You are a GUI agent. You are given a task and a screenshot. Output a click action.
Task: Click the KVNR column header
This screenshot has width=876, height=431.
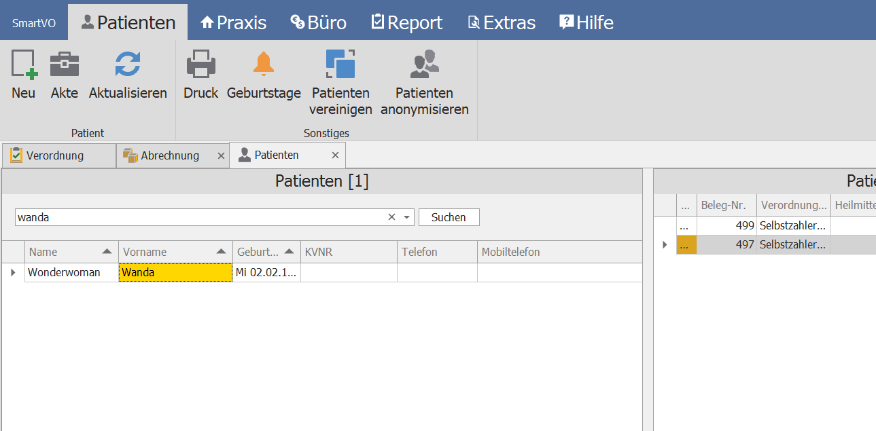(x=349, y=252)
